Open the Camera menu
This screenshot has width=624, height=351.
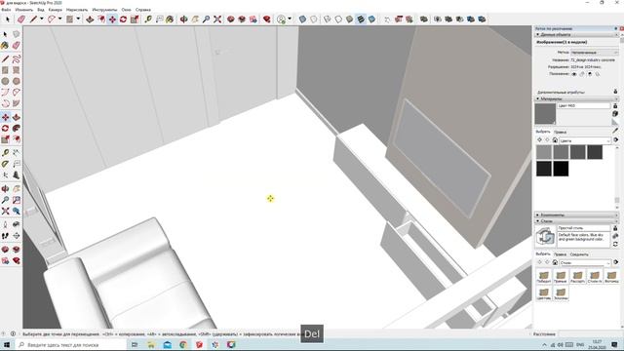coord(55,10)
